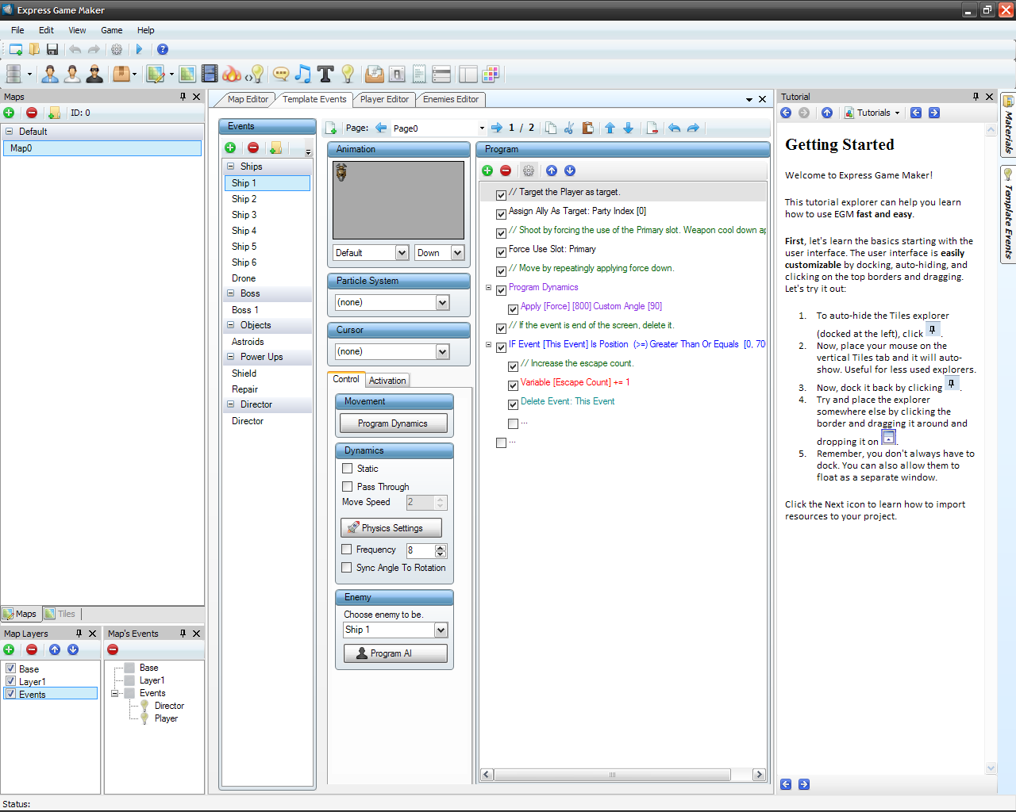Switch to Map Editor tab
Screen dimensions: 1016x812
pos(248,99)
